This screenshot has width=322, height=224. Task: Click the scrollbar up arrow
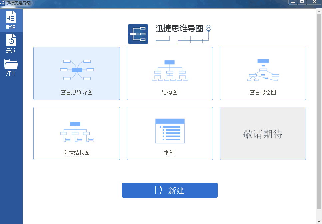tap(319, 11)
